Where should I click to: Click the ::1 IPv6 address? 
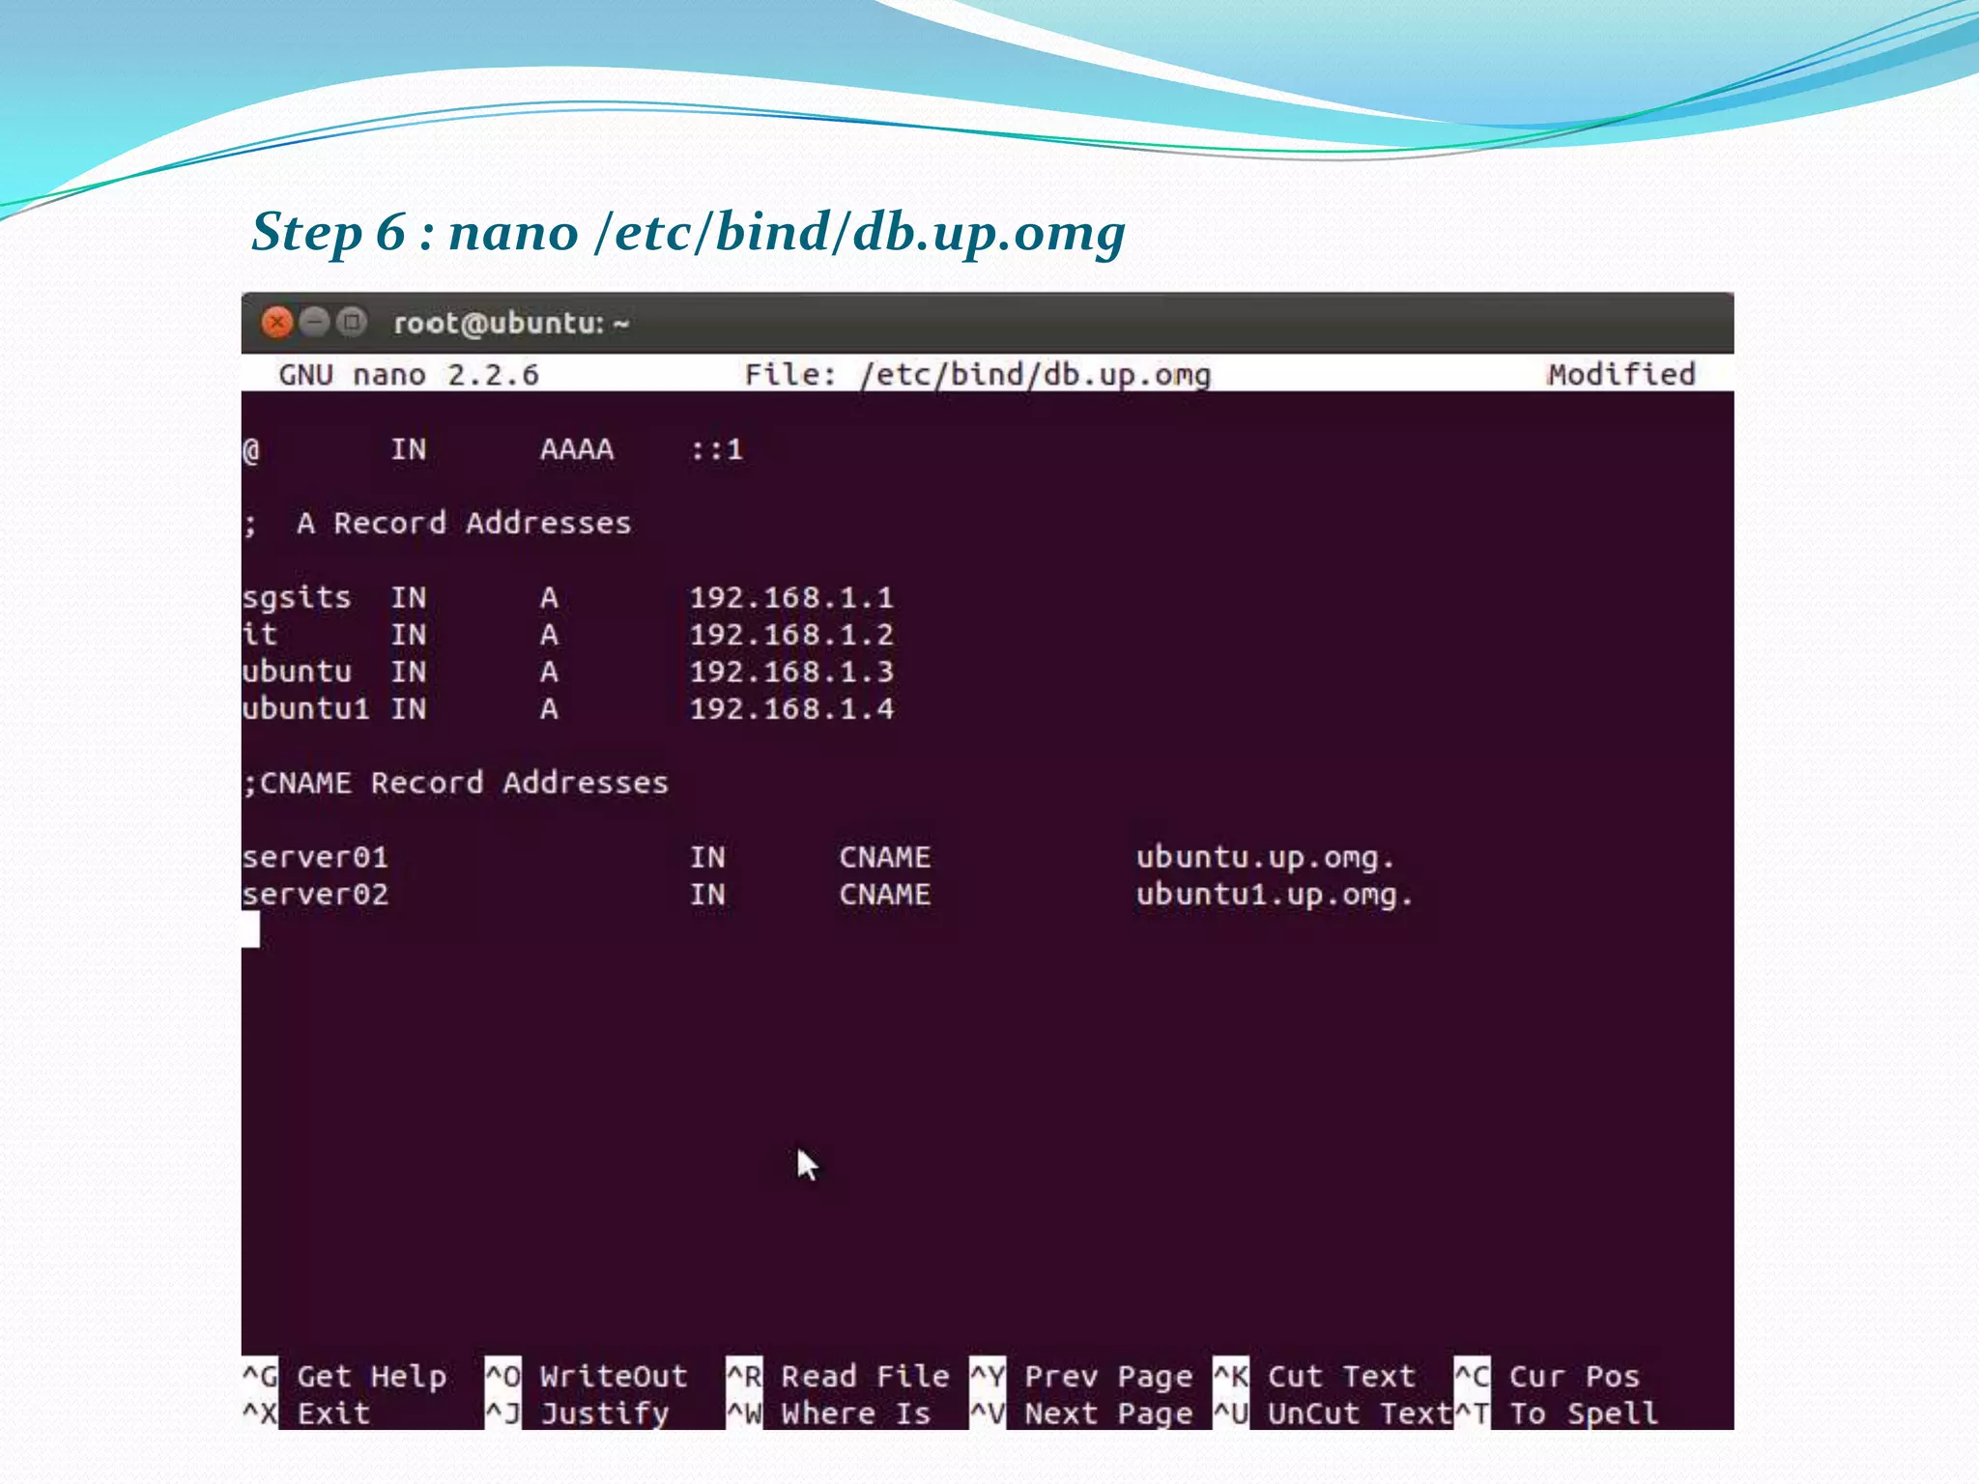717,449
